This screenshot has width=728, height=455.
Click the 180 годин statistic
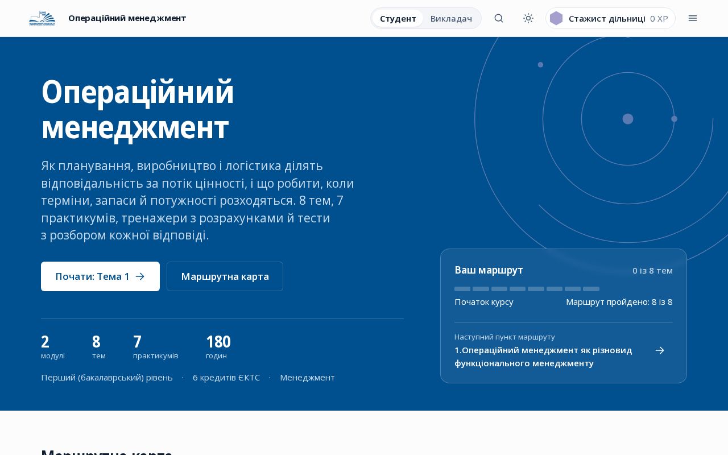(218, 347)
